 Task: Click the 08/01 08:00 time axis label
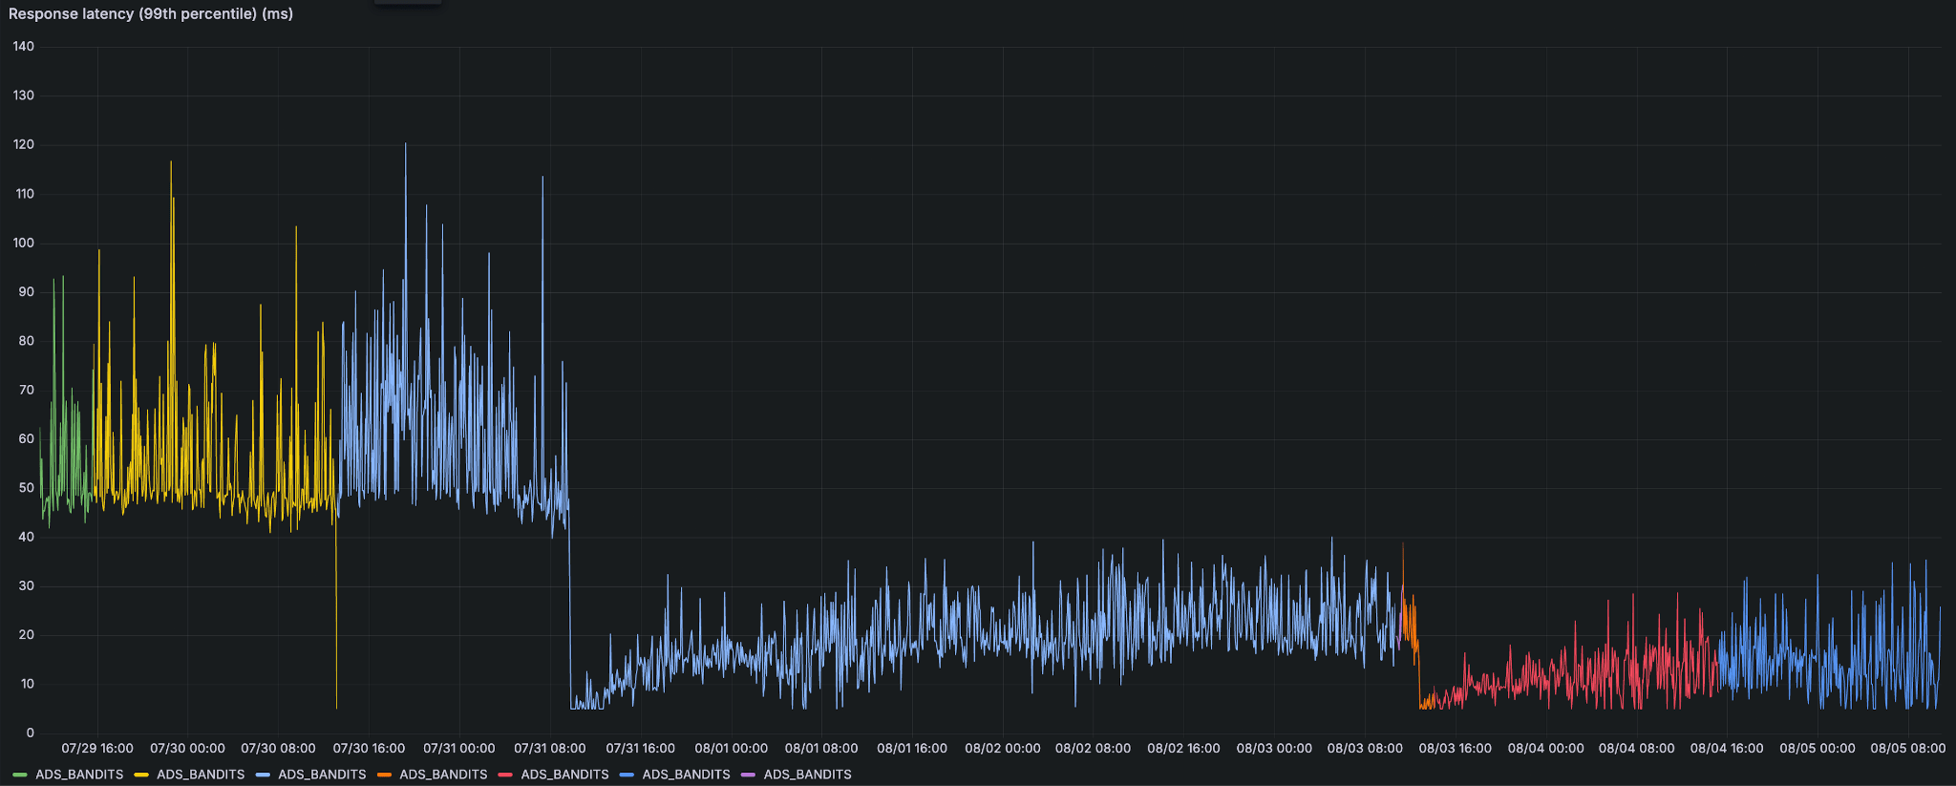(x=821, y=749)
